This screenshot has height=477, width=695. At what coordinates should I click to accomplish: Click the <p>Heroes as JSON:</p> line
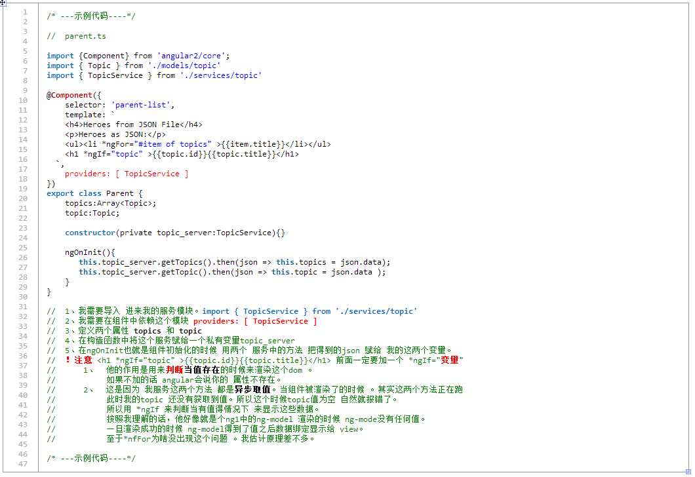pyautogui.click(x=115, y=134)
